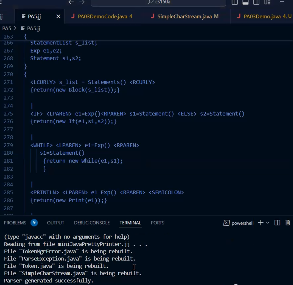Open SimpleCharStream.java tab
Screen dimensions: 293x285
pyautogui.click(x=187, y=16)
